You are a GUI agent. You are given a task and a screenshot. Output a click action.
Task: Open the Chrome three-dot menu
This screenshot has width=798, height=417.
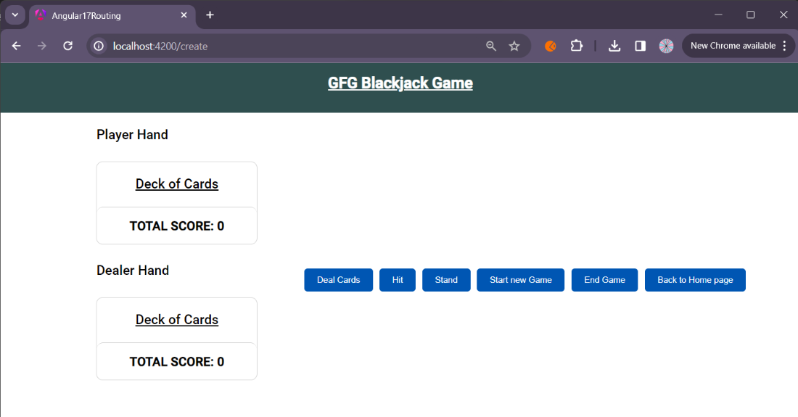[x=784, y=46]
